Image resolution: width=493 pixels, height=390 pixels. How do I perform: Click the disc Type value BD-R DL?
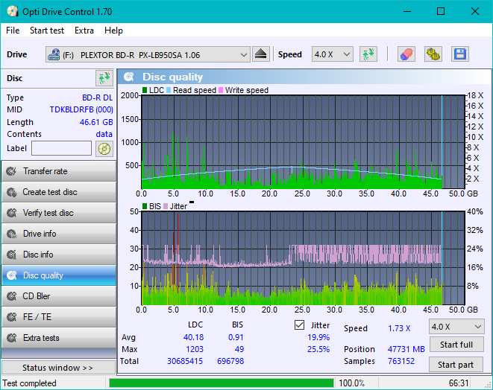click(x=97, y=97)
